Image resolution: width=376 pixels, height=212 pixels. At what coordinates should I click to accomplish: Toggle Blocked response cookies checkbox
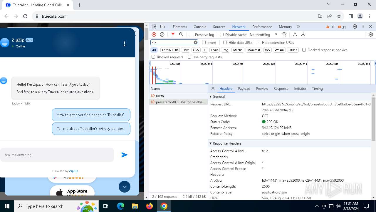point(304,50)
